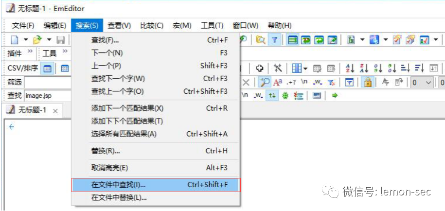This screenshot has height=211, width=445.
Task: Choose 替换(R)... from search menu
Action: [156, 151]
